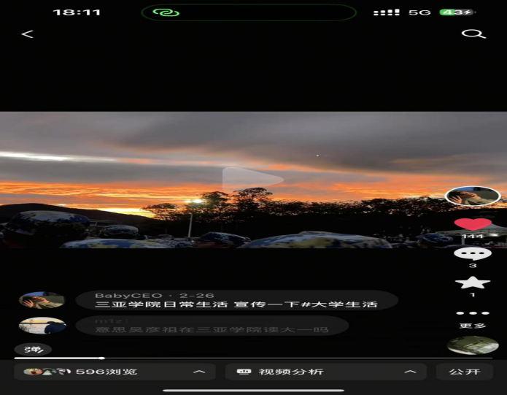Open the 更多 three-dot menu

click(x=472, y=314)
